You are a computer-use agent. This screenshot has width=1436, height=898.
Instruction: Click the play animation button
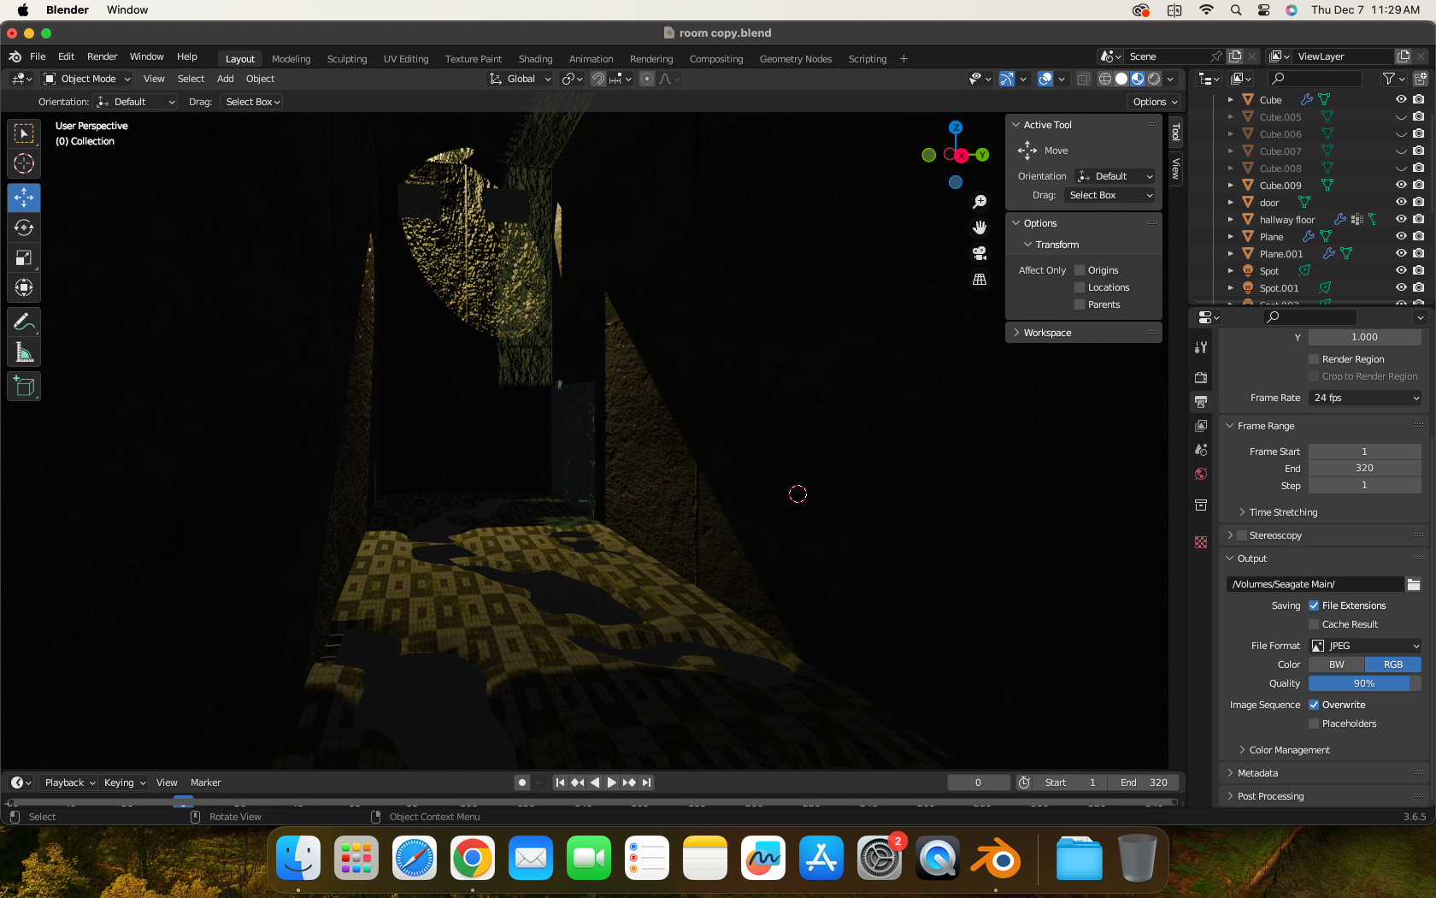tap(611, 783)
